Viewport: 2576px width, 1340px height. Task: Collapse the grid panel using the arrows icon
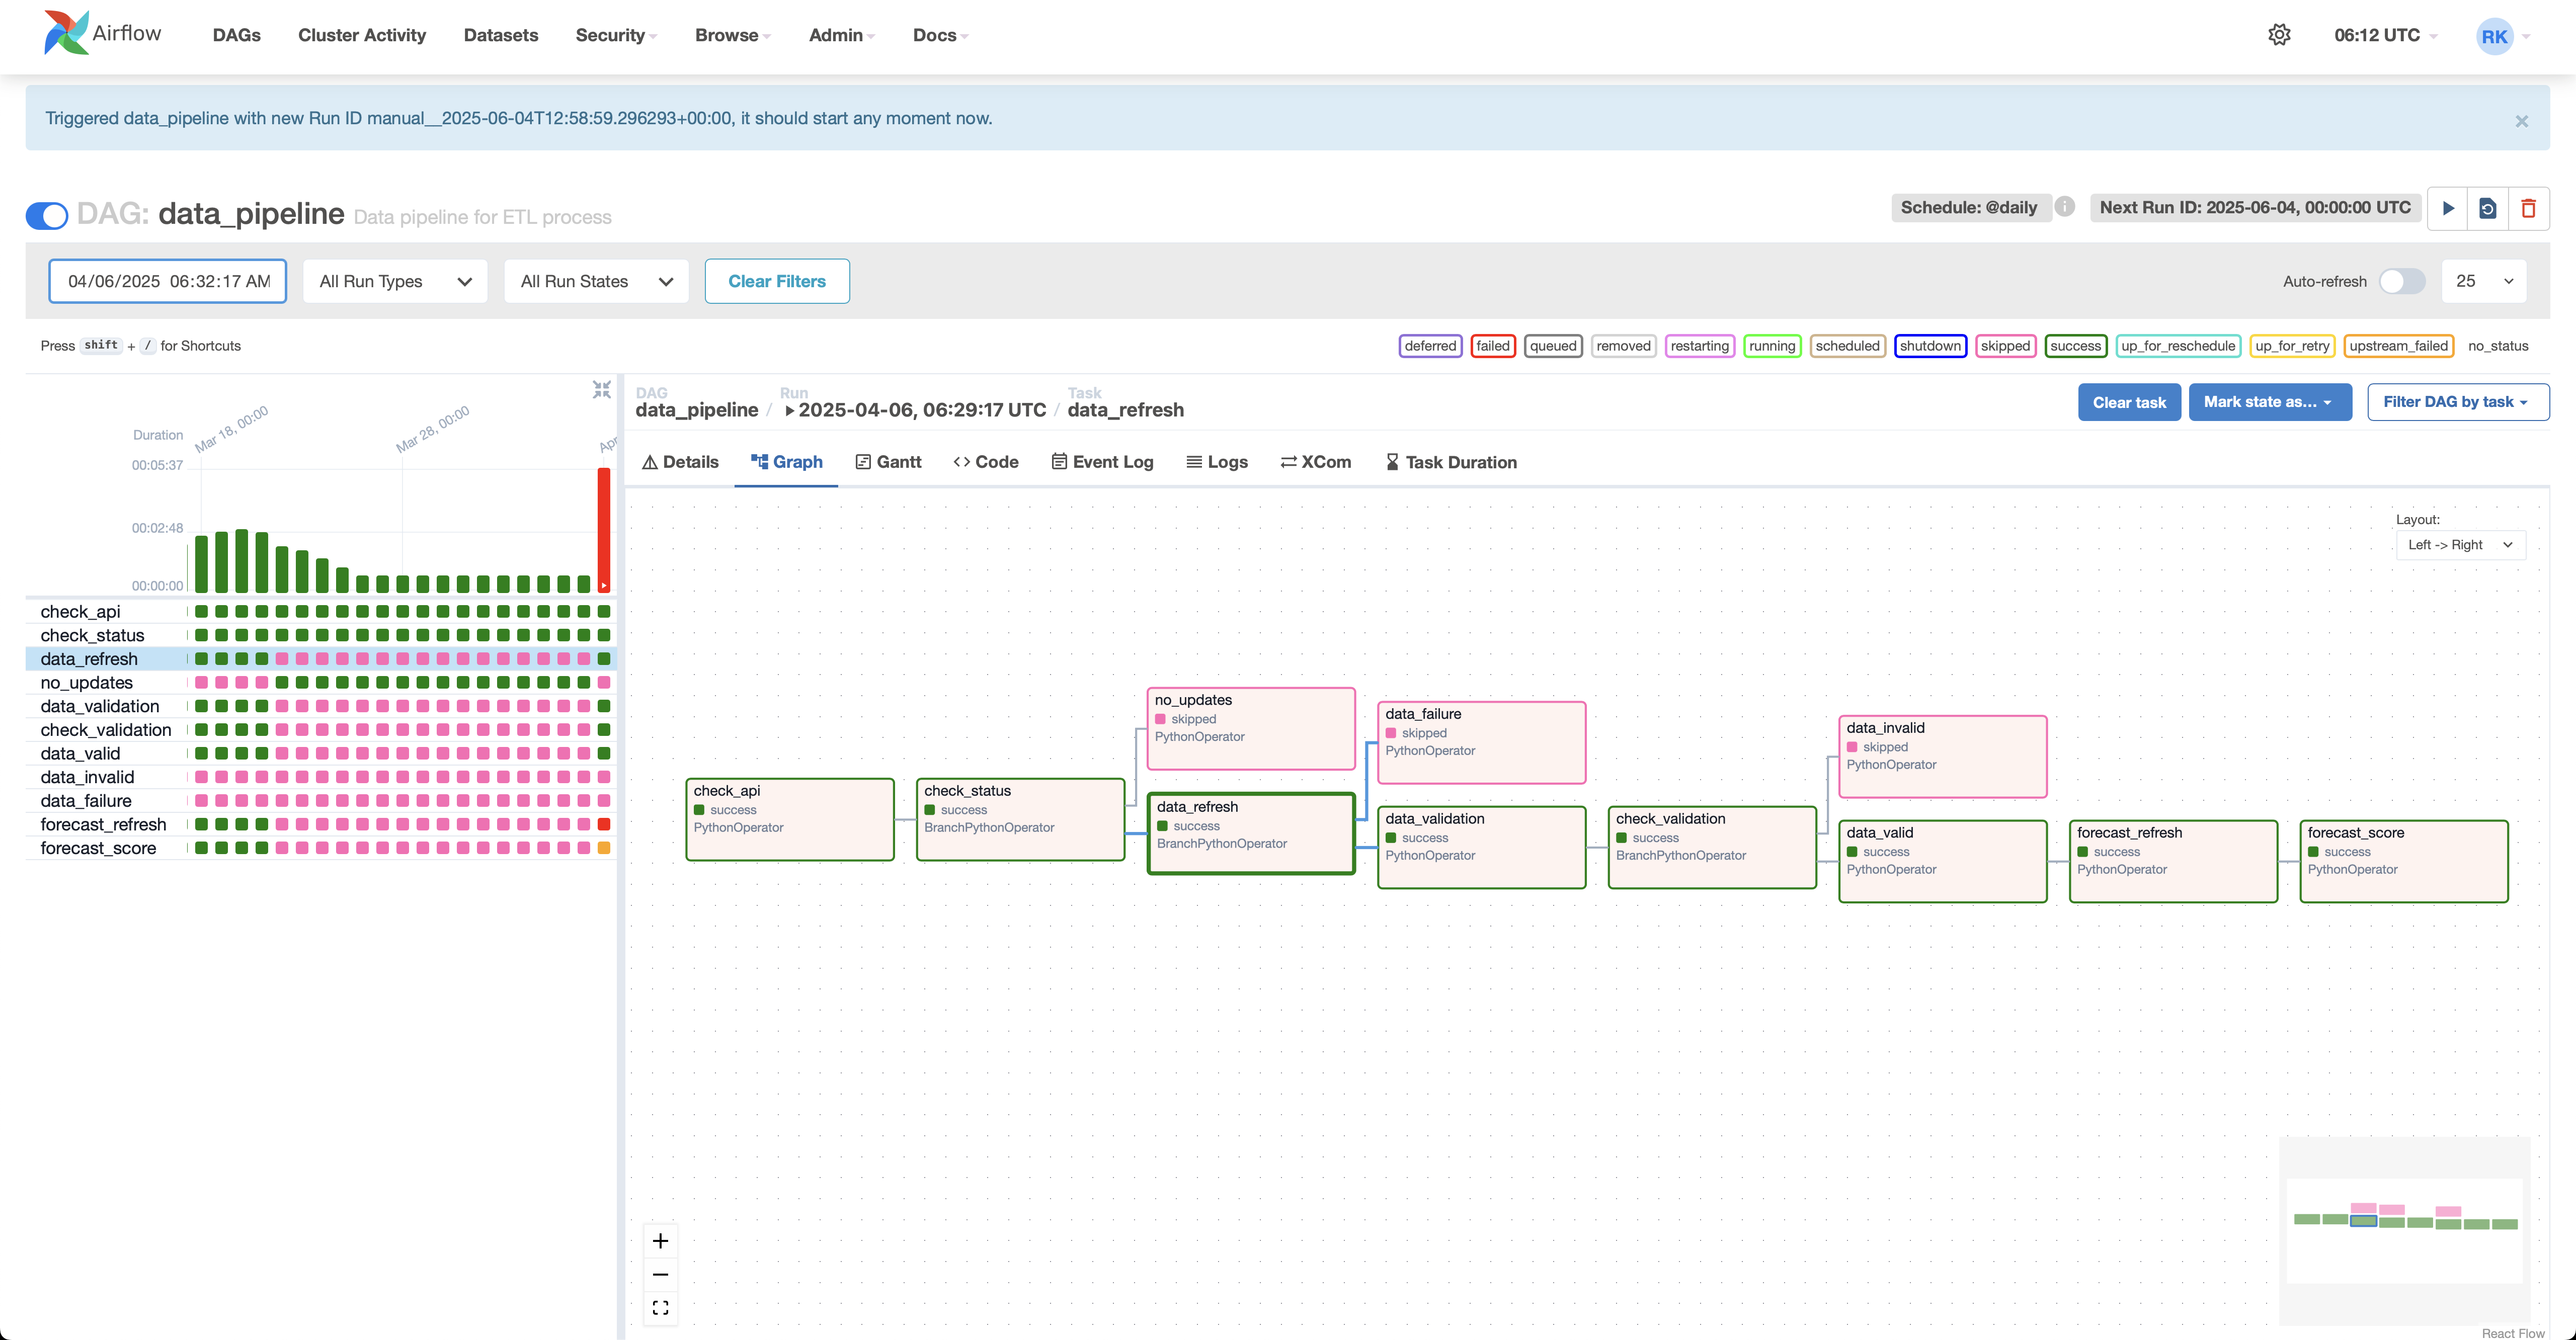(602, 389)
